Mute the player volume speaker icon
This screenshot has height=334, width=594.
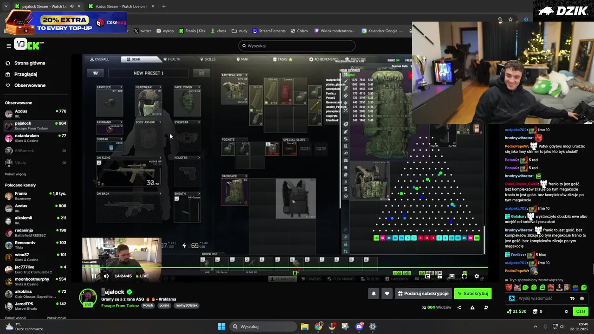(x=106, y=276)
